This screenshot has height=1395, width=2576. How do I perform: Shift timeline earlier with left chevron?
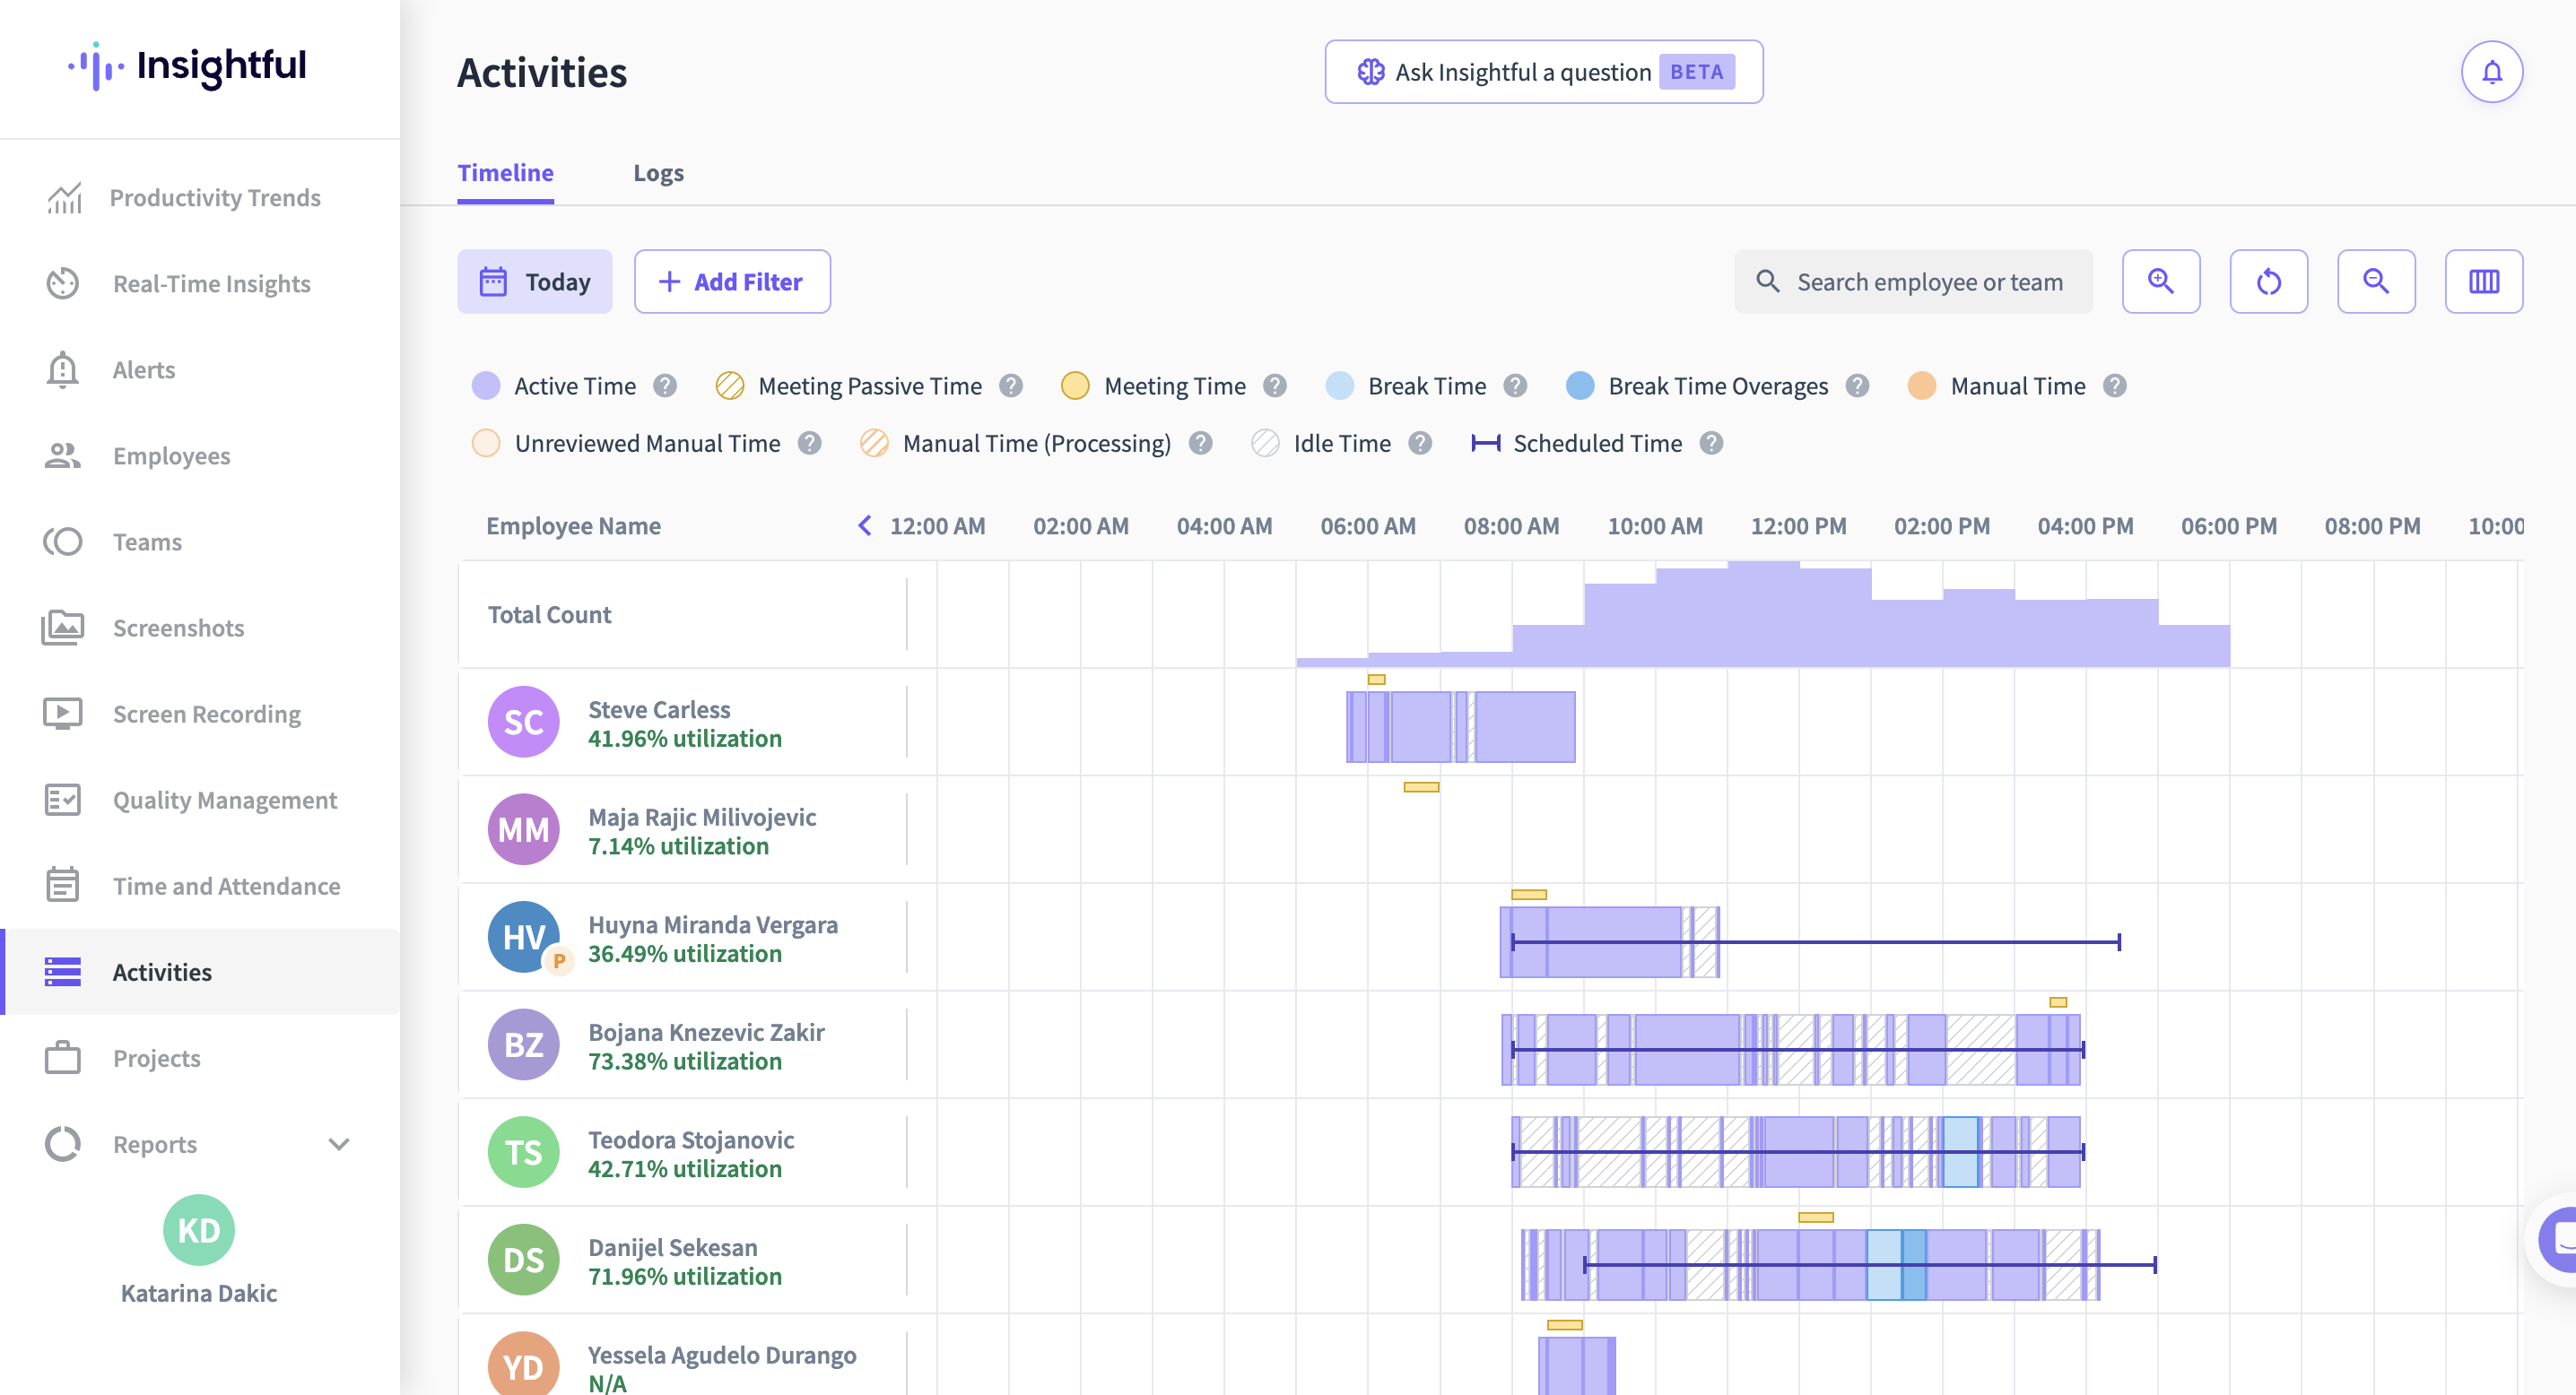[x=865, y=524]
